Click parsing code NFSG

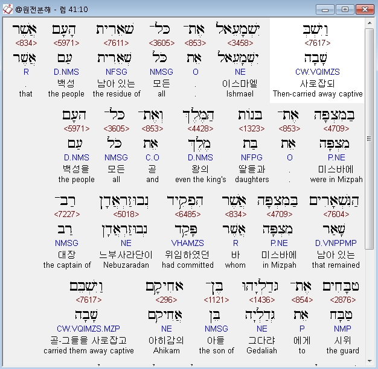[117, 72]
